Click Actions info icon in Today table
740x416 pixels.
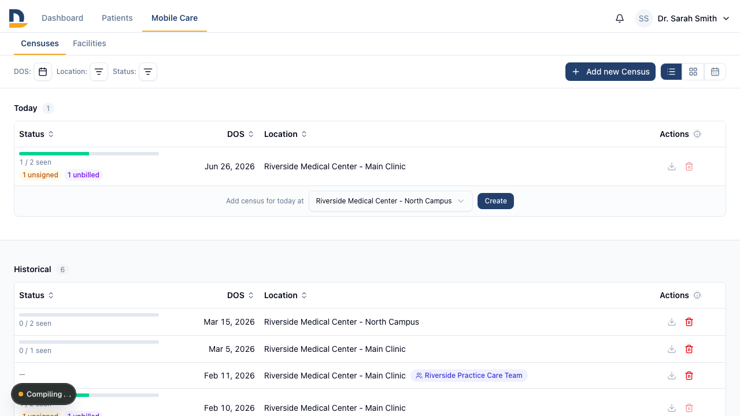[697, 134]
